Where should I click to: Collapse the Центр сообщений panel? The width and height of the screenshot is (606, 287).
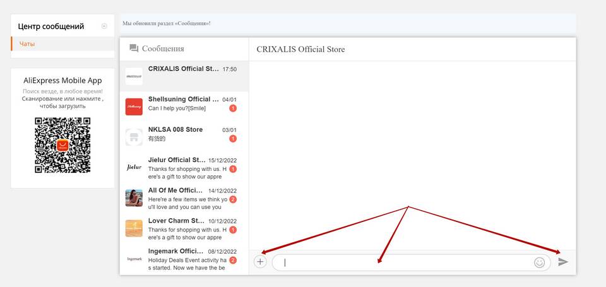104,26
